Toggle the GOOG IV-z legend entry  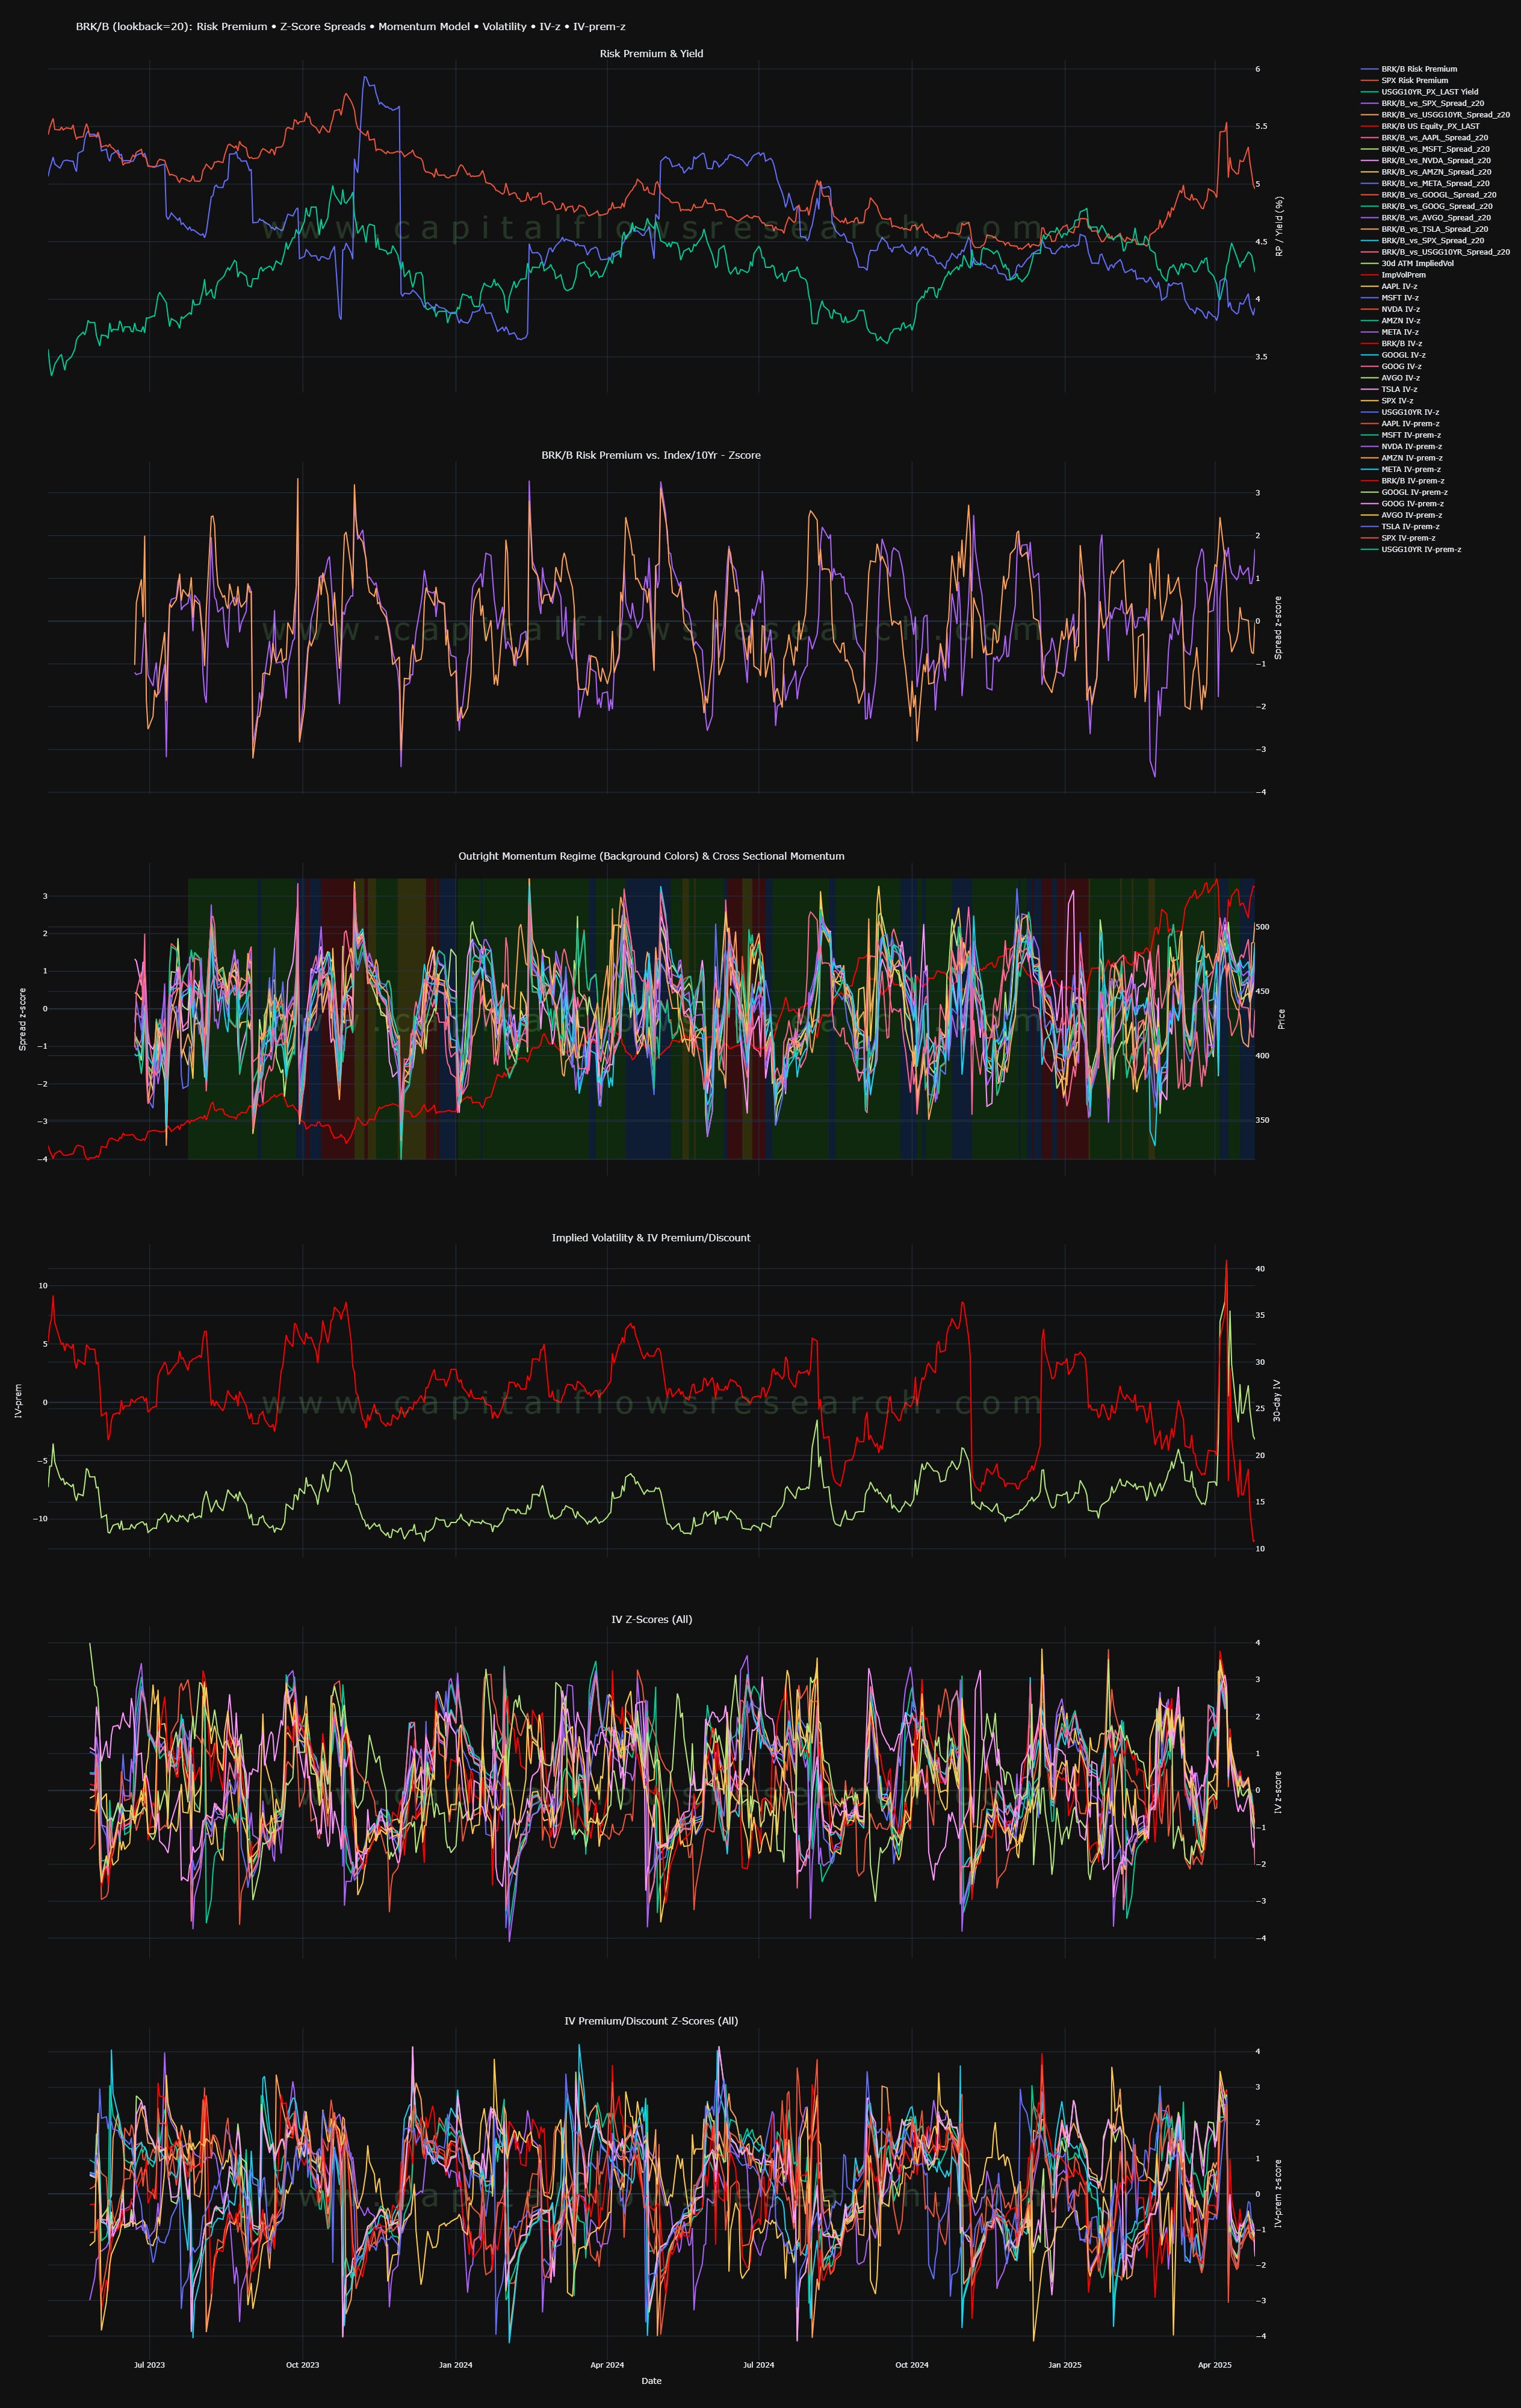1392,366
